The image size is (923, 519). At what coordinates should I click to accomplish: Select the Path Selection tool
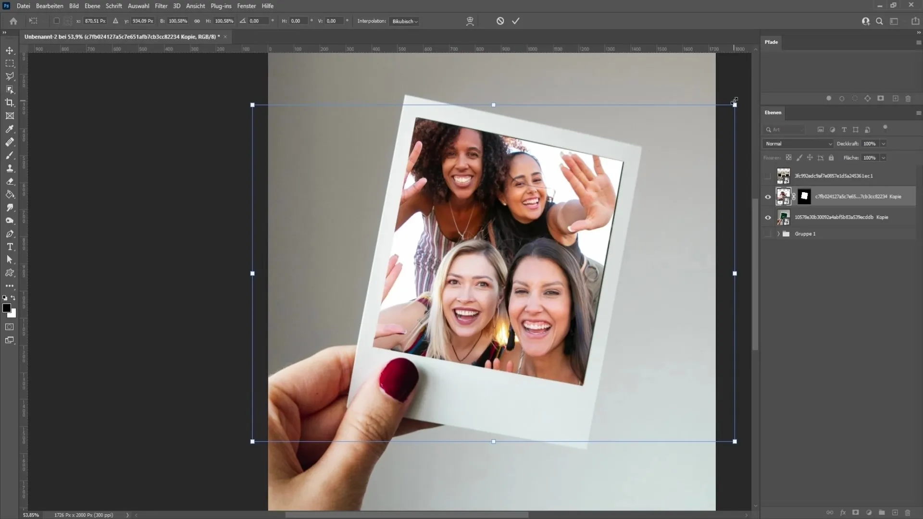pos(10,260)
